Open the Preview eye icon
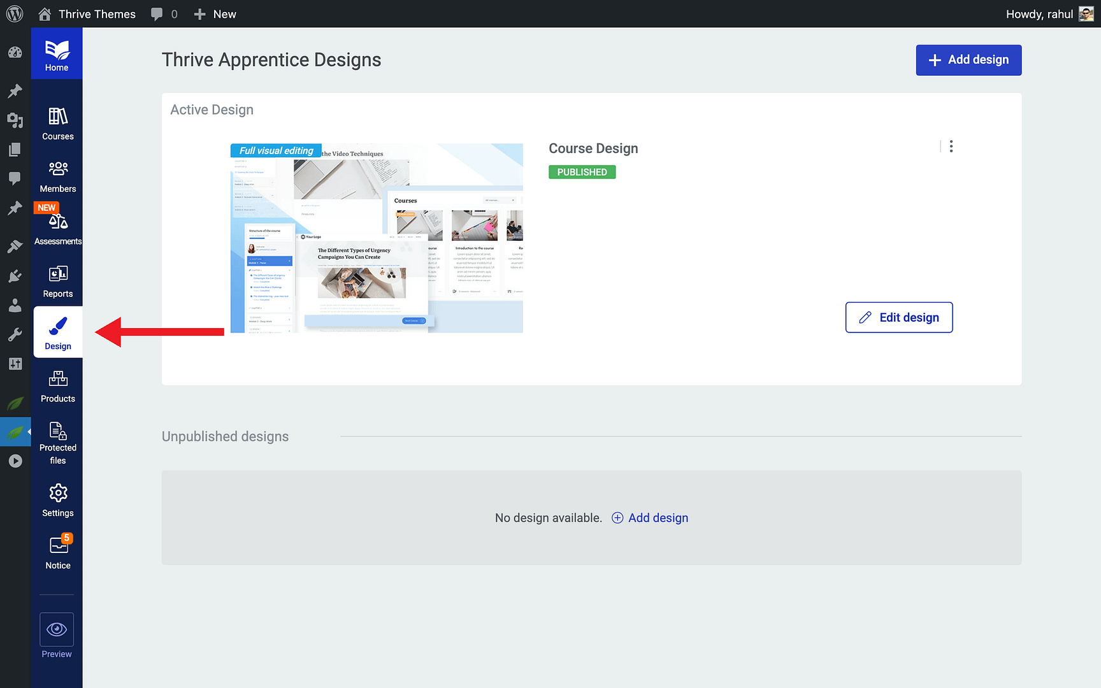The width and height of the screenshot is (1101, 688). (x=56, y=630)
